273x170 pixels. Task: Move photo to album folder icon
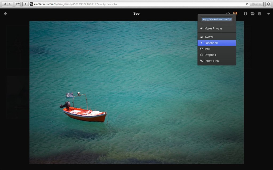[252, 14]
